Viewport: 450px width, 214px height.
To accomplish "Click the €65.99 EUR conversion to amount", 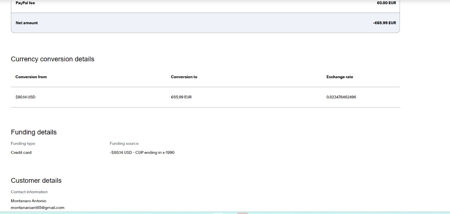I will [x=181, y=97].
